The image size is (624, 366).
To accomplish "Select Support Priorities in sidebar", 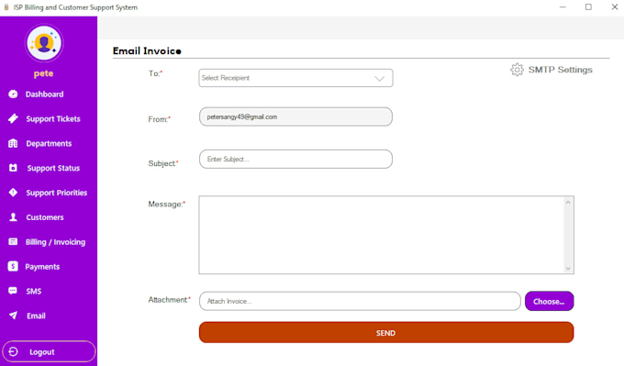I will point(57,193).
